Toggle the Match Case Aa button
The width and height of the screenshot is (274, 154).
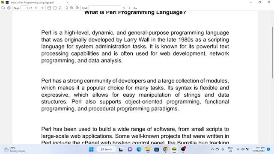[135, 8]
